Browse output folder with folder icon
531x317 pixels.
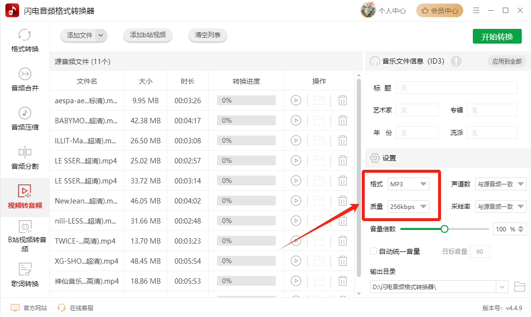tap(519, 287)
